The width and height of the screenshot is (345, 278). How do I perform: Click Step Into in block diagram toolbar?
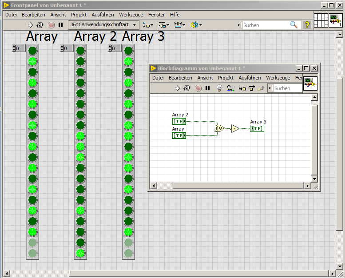pyautogui.click(x=242, y=88)
